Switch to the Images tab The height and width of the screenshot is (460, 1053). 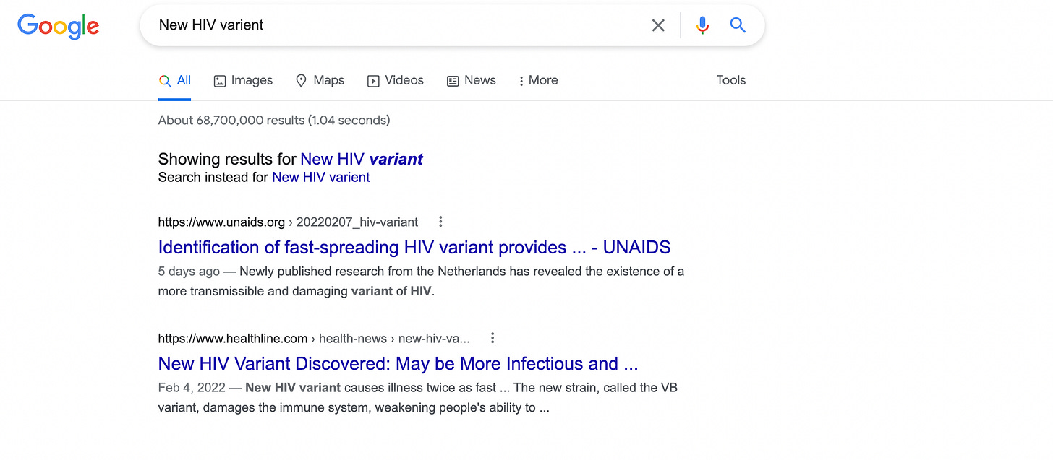pos(244,80)
